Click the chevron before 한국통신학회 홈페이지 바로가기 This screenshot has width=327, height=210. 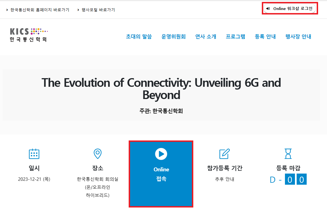(x=7, y=10)
